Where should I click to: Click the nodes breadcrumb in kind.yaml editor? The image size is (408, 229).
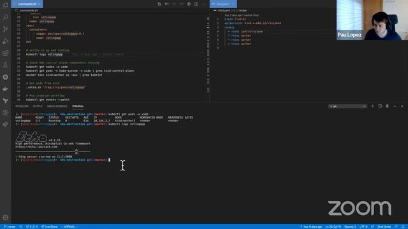coord(242,11)
